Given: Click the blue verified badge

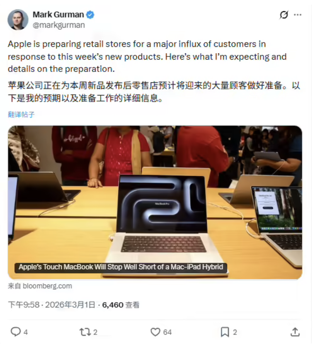Looking at the screenshot, I should pyautogui.click(x=90, y=15).
